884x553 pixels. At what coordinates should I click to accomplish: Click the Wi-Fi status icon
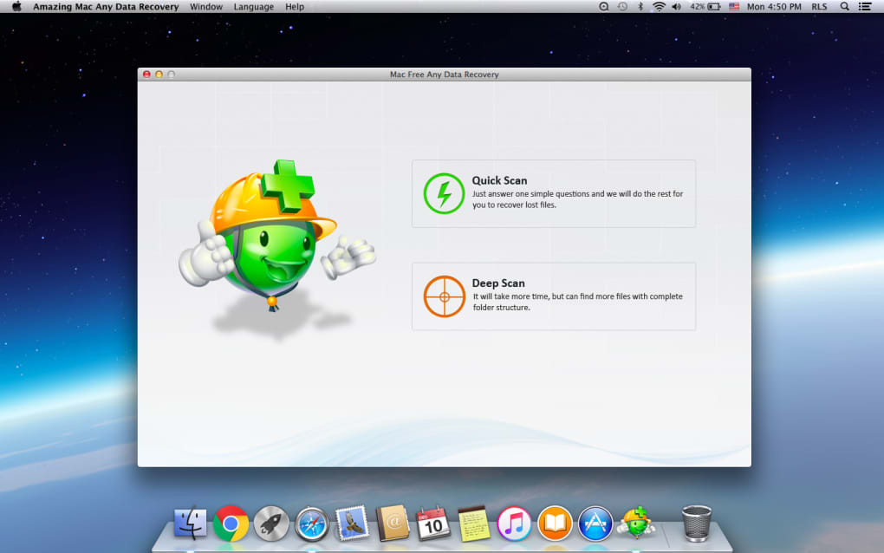coord(659,7)
